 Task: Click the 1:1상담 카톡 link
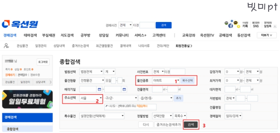tap(245, 25)
